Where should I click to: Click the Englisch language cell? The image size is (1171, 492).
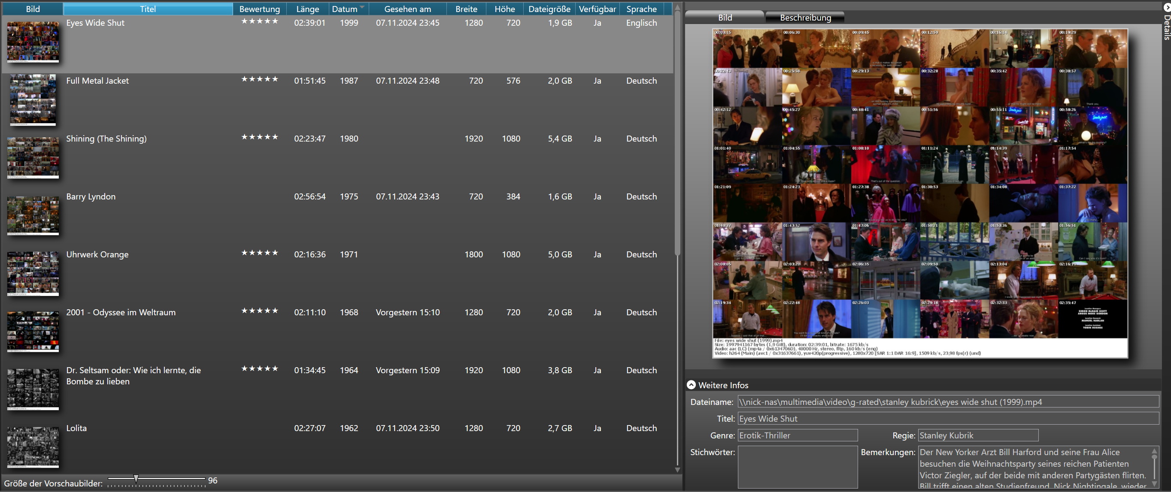click(x=641, y=23)
